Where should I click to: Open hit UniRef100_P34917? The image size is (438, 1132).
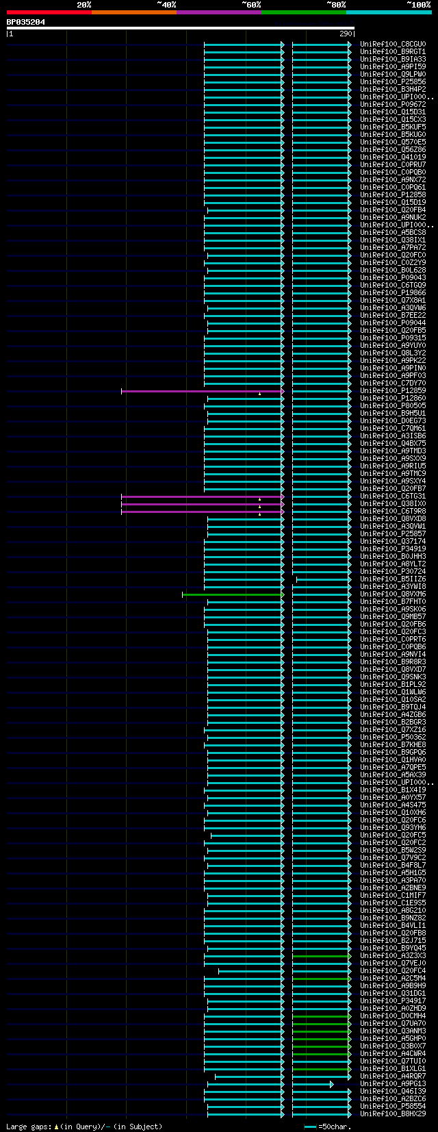[393, 1001]
